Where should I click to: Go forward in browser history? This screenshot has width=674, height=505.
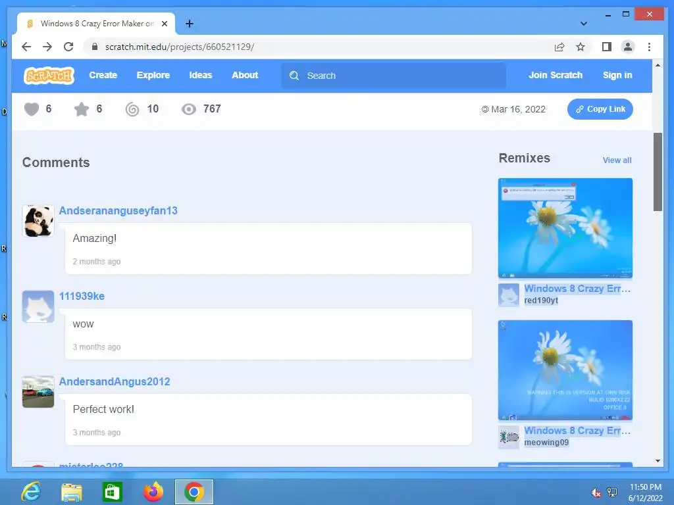coord(47,47)
